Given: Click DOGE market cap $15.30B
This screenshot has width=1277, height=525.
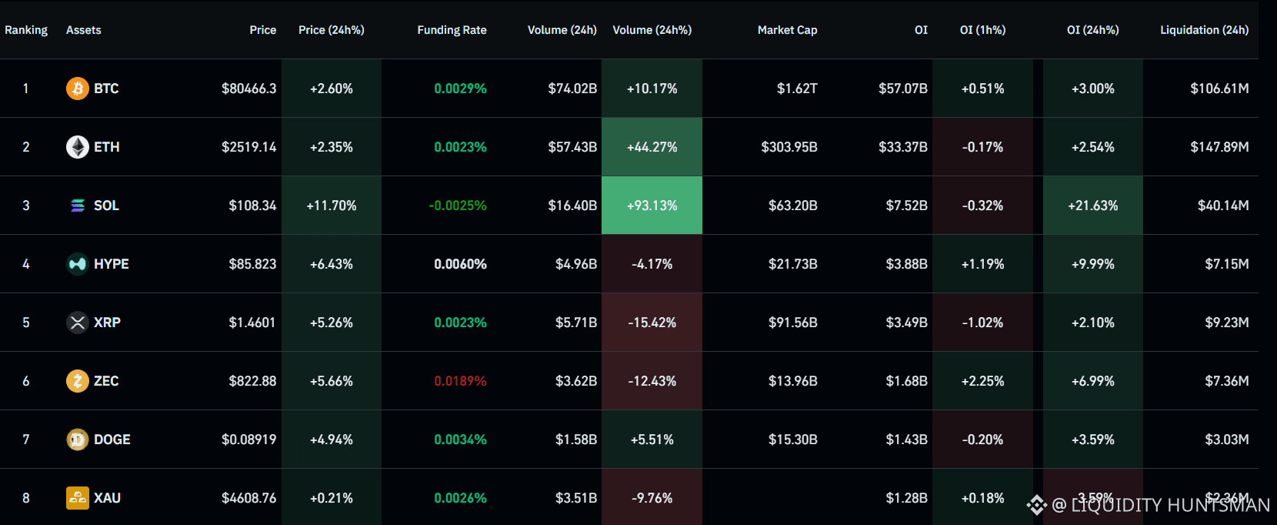Looking at the screenshot, I should 793,440.
